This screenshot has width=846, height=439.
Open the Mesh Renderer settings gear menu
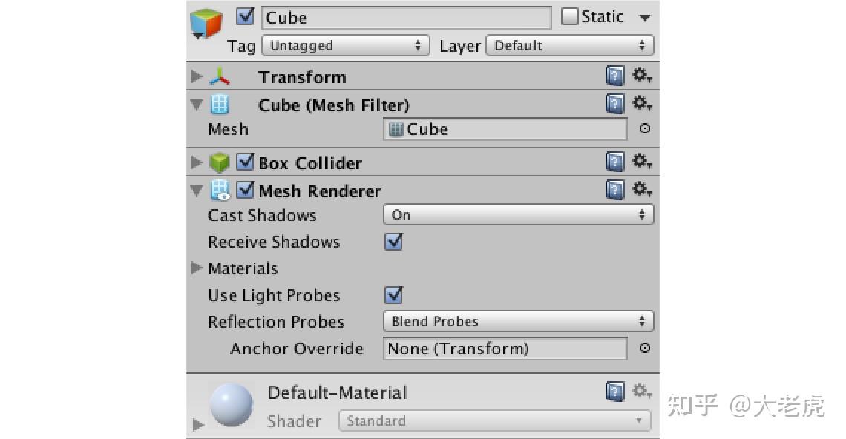click(x=641, y=190)
